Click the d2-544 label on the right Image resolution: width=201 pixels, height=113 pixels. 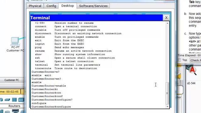pos(191,83)
